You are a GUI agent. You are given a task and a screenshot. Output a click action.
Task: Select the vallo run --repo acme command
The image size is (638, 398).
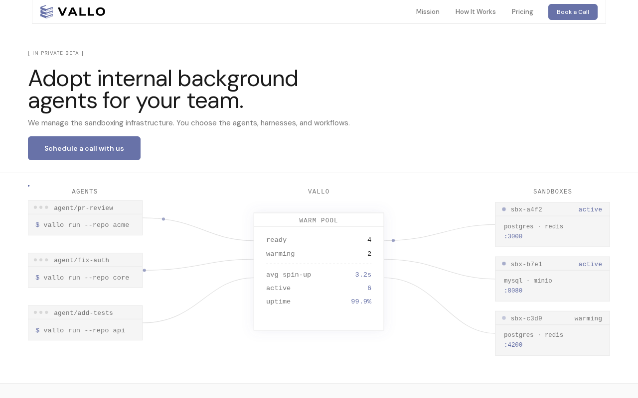click(x=82, y=225)
